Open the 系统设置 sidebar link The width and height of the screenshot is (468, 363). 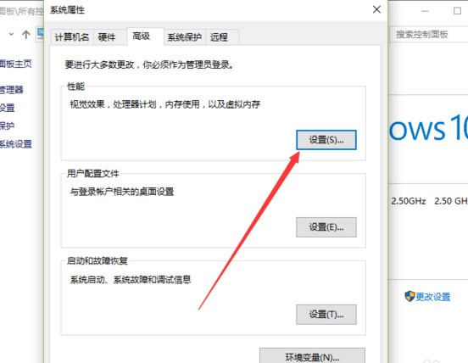(15, 144)
